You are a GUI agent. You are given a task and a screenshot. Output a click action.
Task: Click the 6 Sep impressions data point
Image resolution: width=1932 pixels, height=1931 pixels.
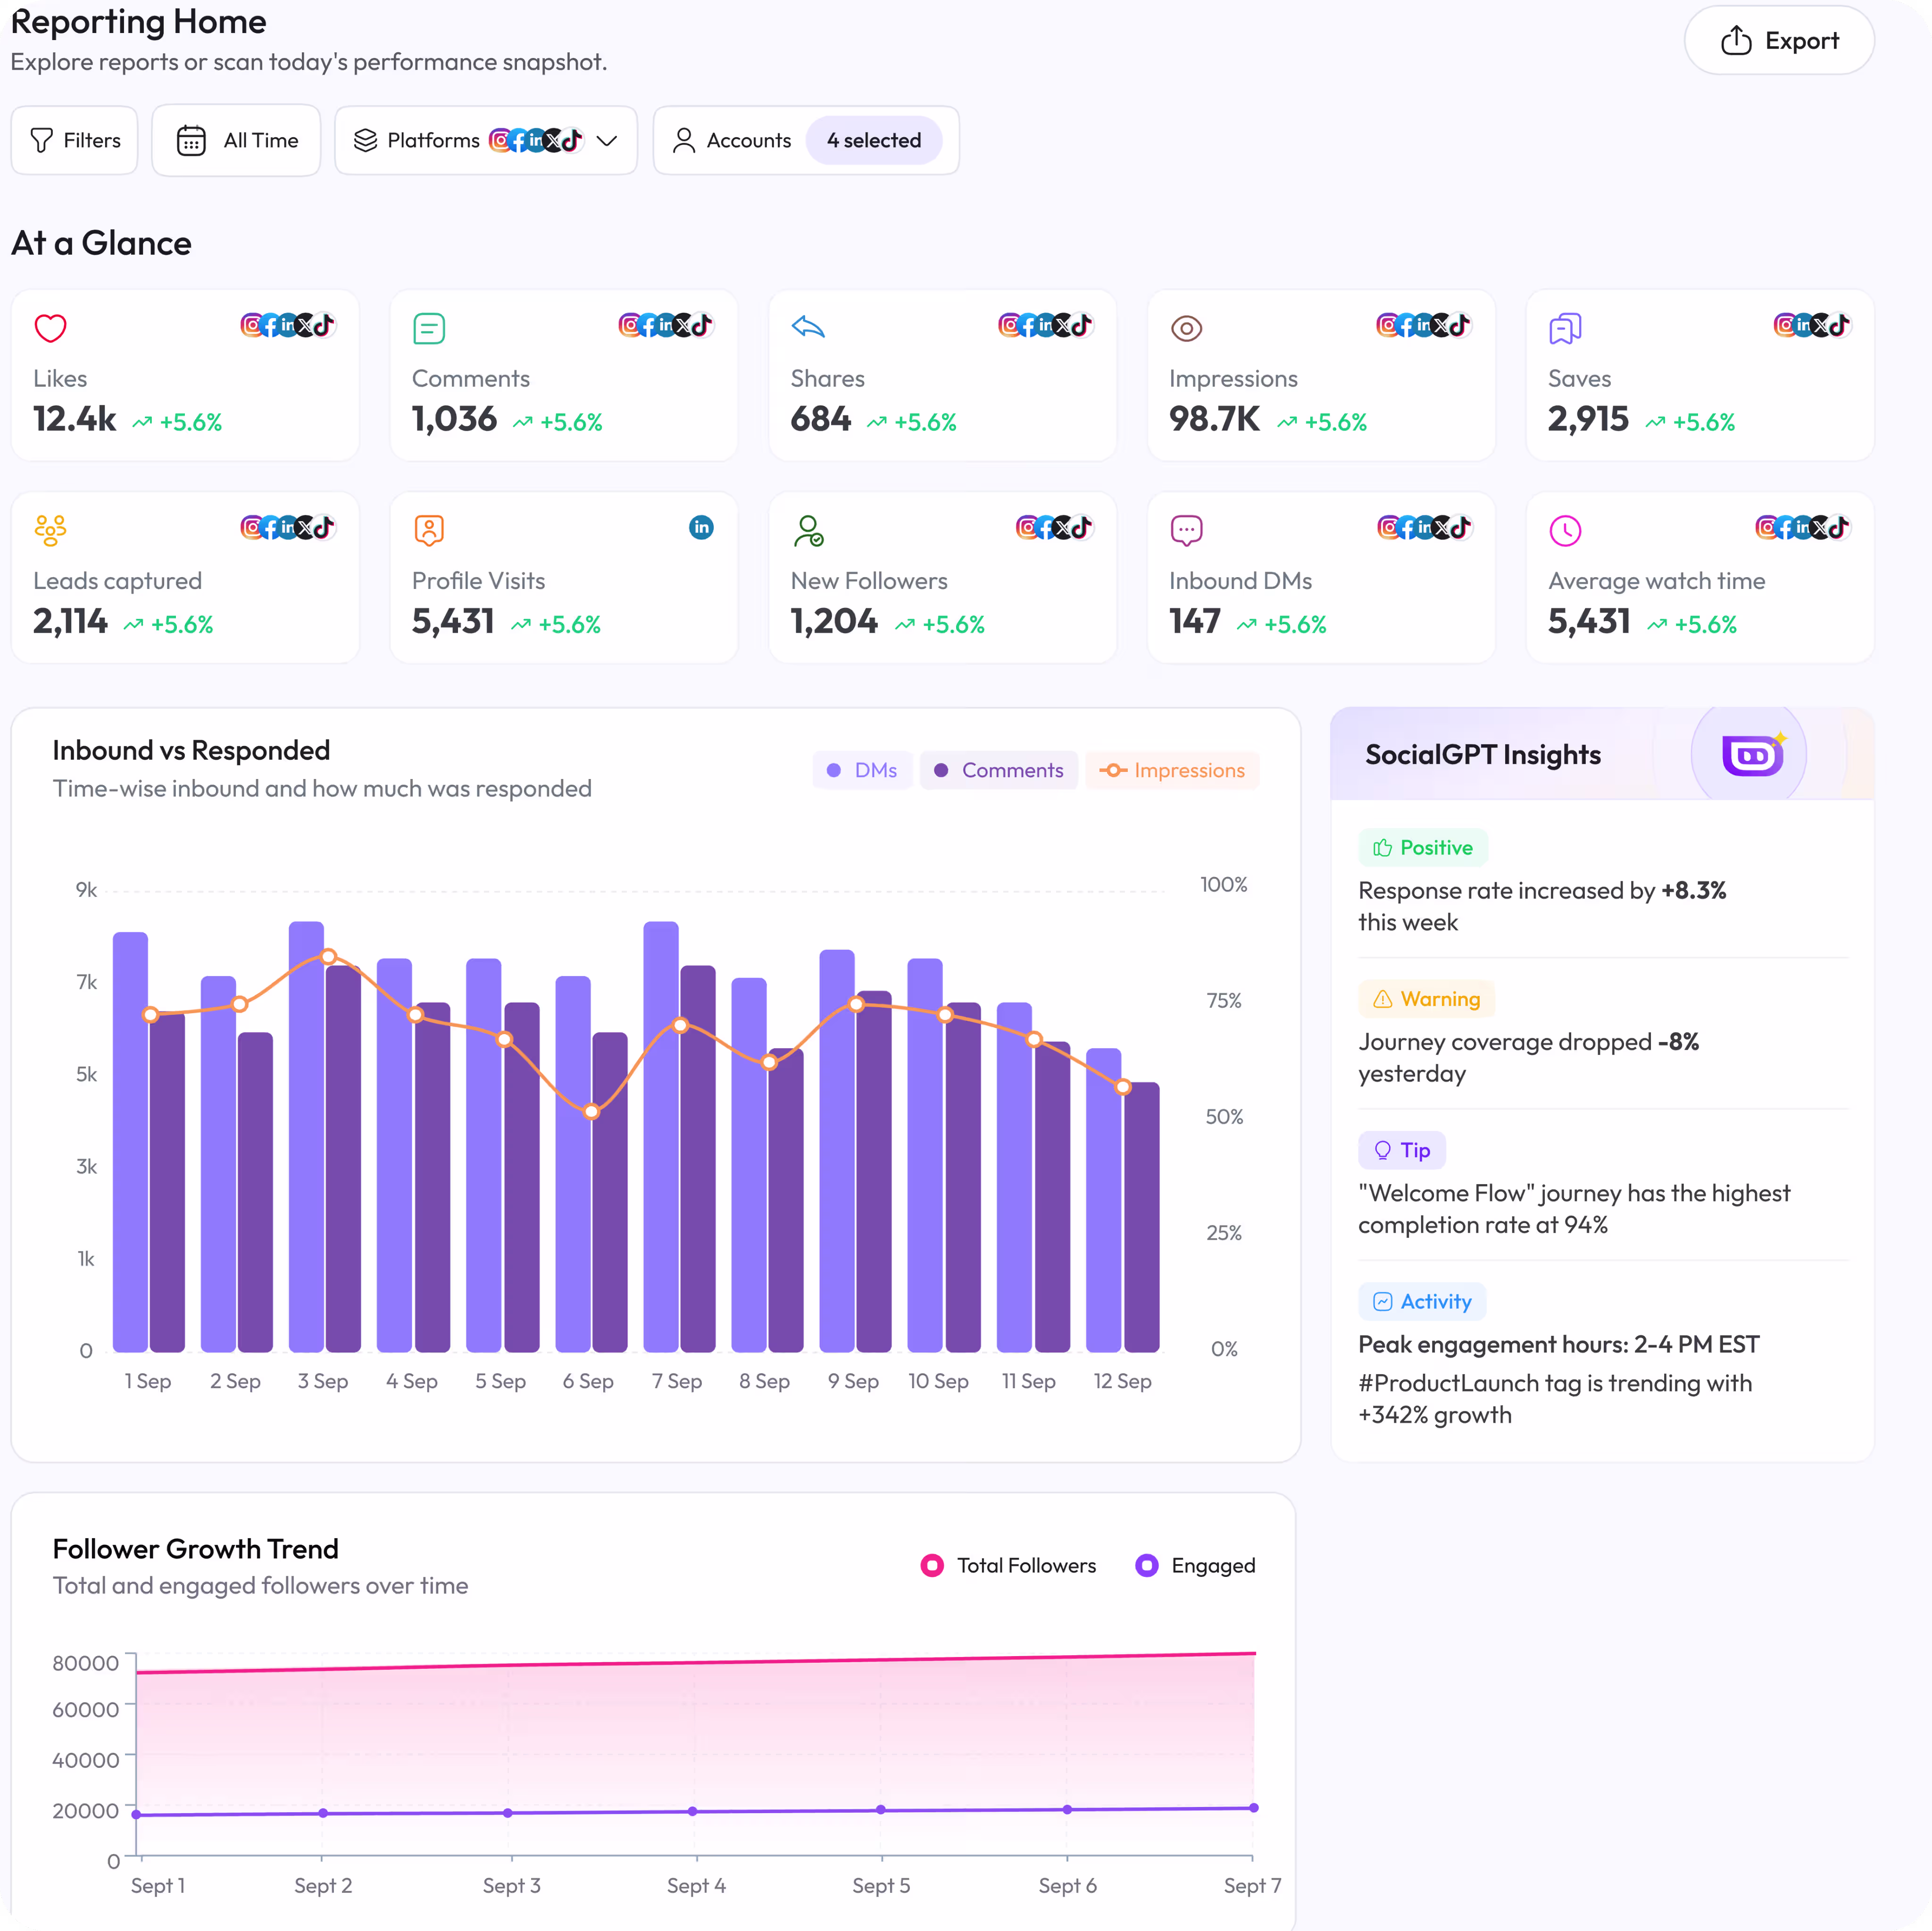pos(591,1111)
